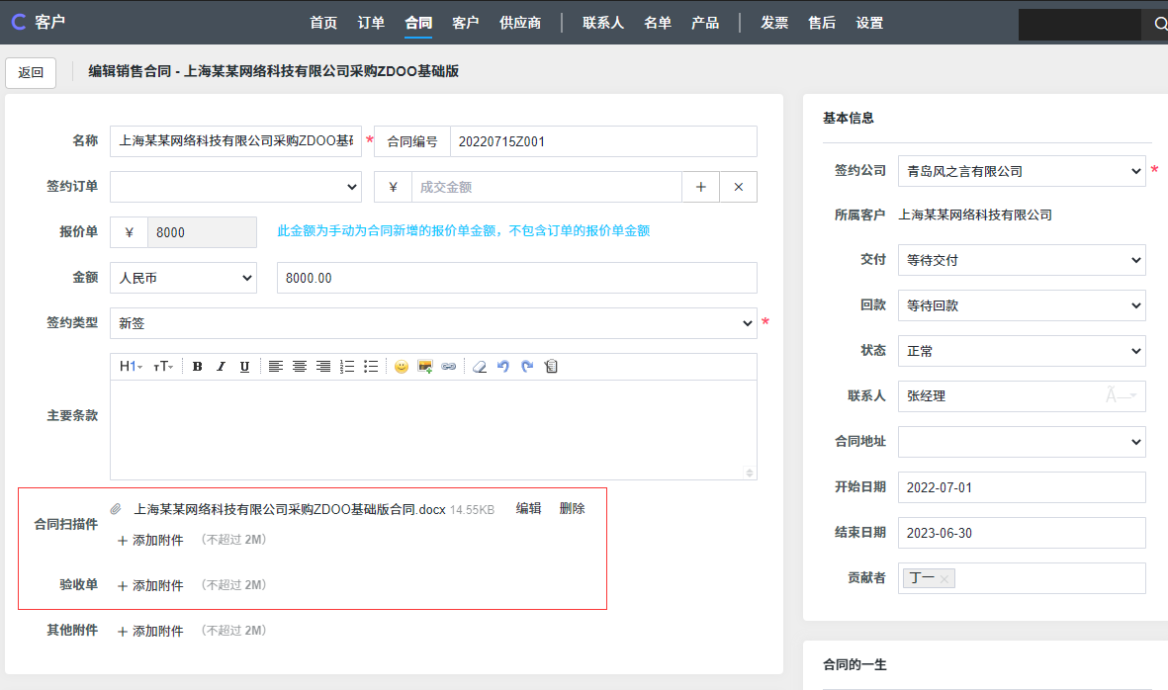Image resolution: width=1168 pixels, height=690 pixels.
Task: Insert a numbered list
Action: (x=347, y=366)
